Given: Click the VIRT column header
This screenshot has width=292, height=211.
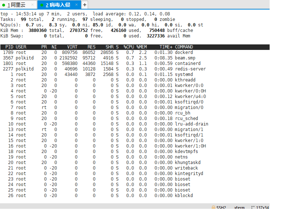Looking at the screenshot, I should click(x=72, y=47).
